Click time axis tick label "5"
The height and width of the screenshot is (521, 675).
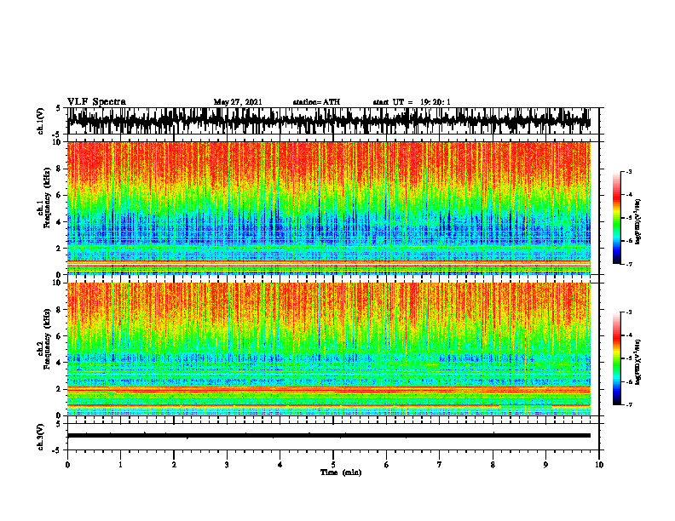click(333, 465)
